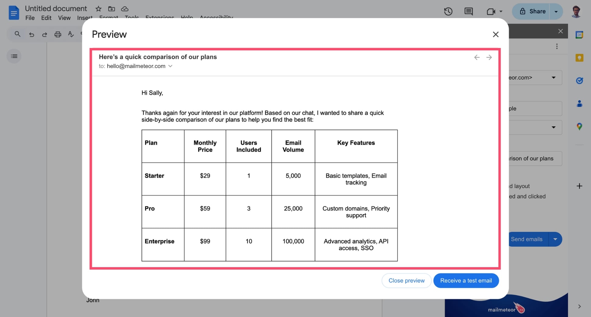This screenshot has height=317, width=591.
Task: Click the Starter plan cell
Action: tap(163, 179)
